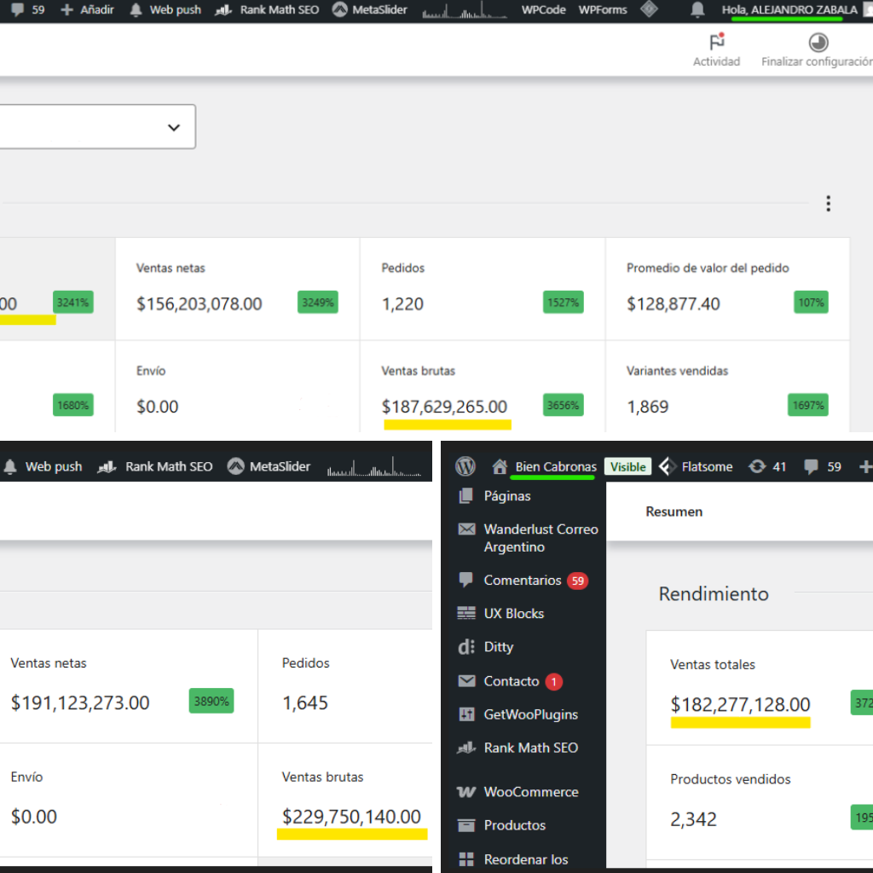Open the Variantes vendidas stat card

(x=727, y=390)
